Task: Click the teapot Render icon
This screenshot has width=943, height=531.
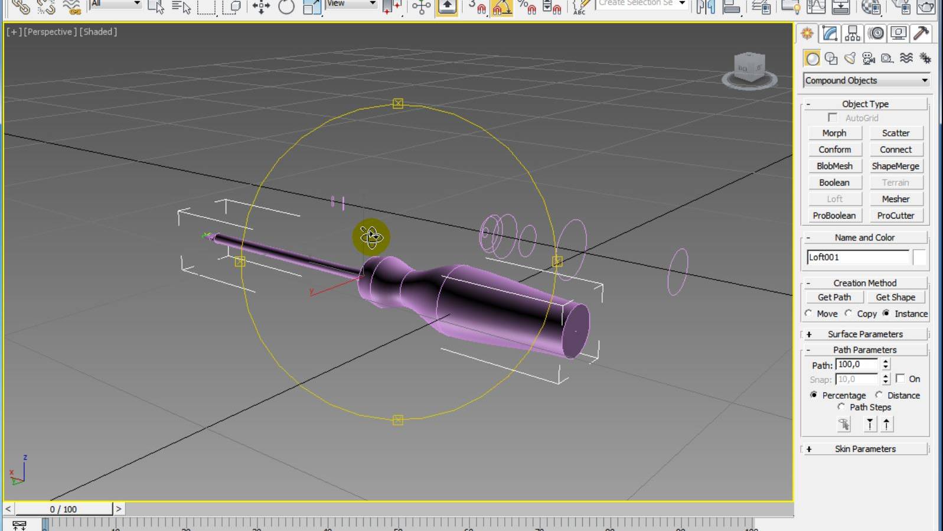Action: pyautogui.click(x=926, y=6)
